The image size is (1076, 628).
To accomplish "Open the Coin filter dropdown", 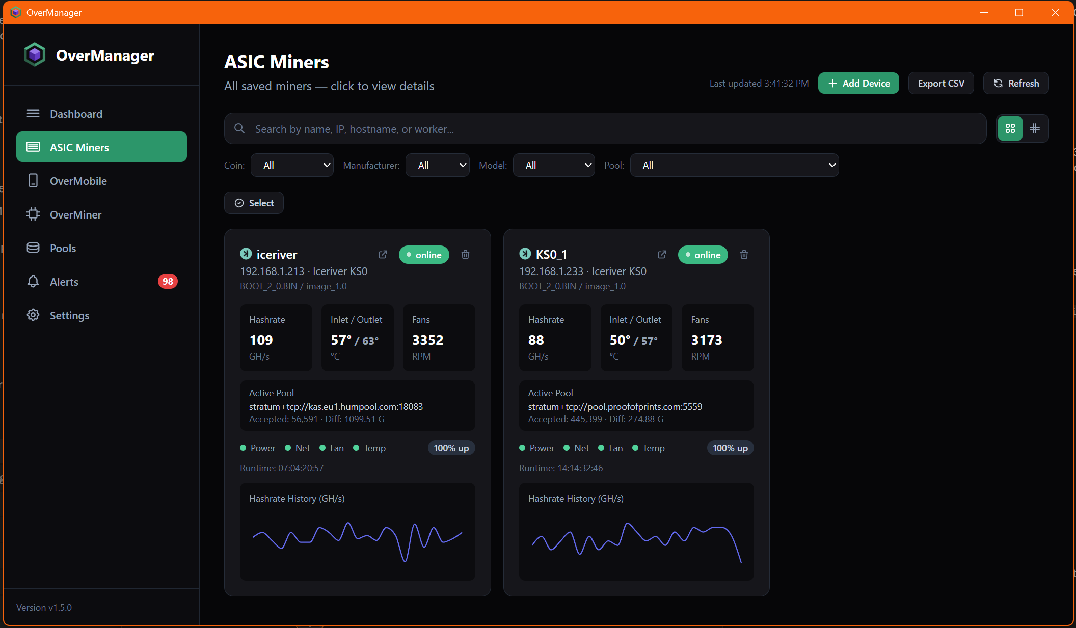I will tap(292, 165).
